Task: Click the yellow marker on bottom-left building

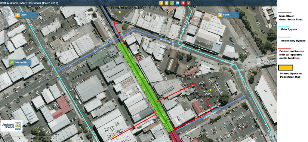Action: pyautogui.click(x=115, y=136)
